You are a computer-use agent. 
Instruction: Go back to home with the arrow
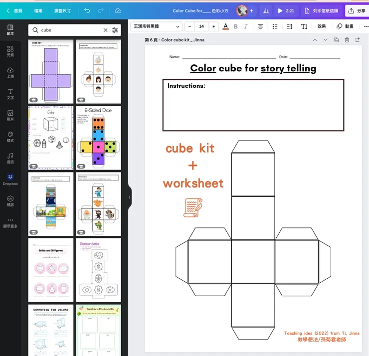coord(8,10)
